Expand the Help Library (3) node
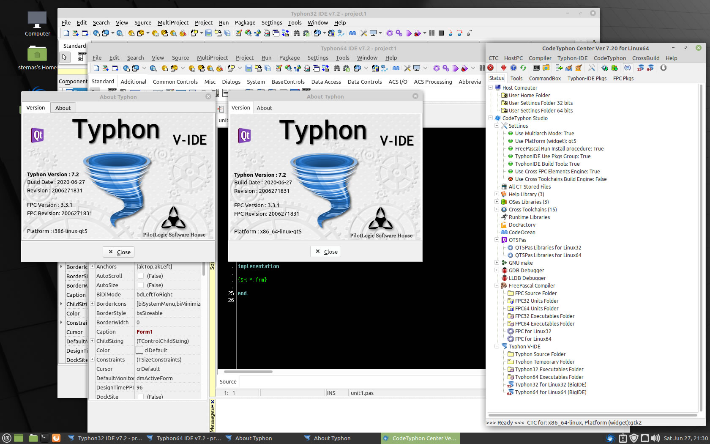Screen dimensions: 710x444 [x=497, y=194]
